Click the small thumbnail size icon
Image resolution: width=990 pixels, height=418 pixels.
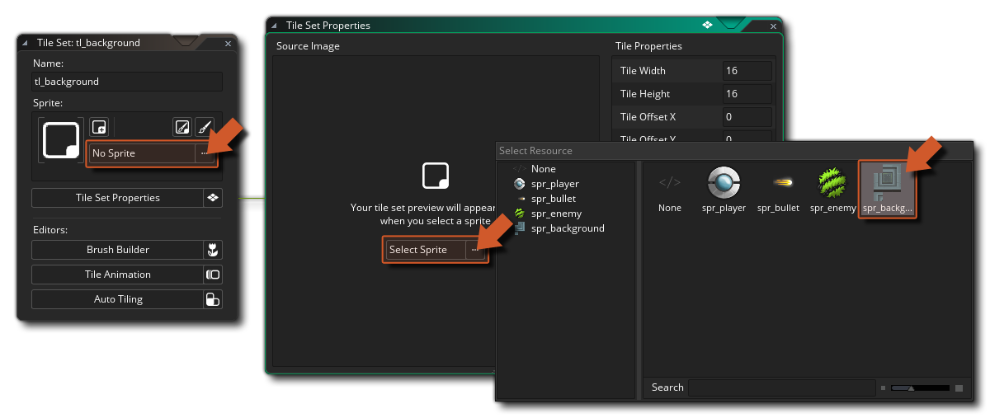[883, 387]
